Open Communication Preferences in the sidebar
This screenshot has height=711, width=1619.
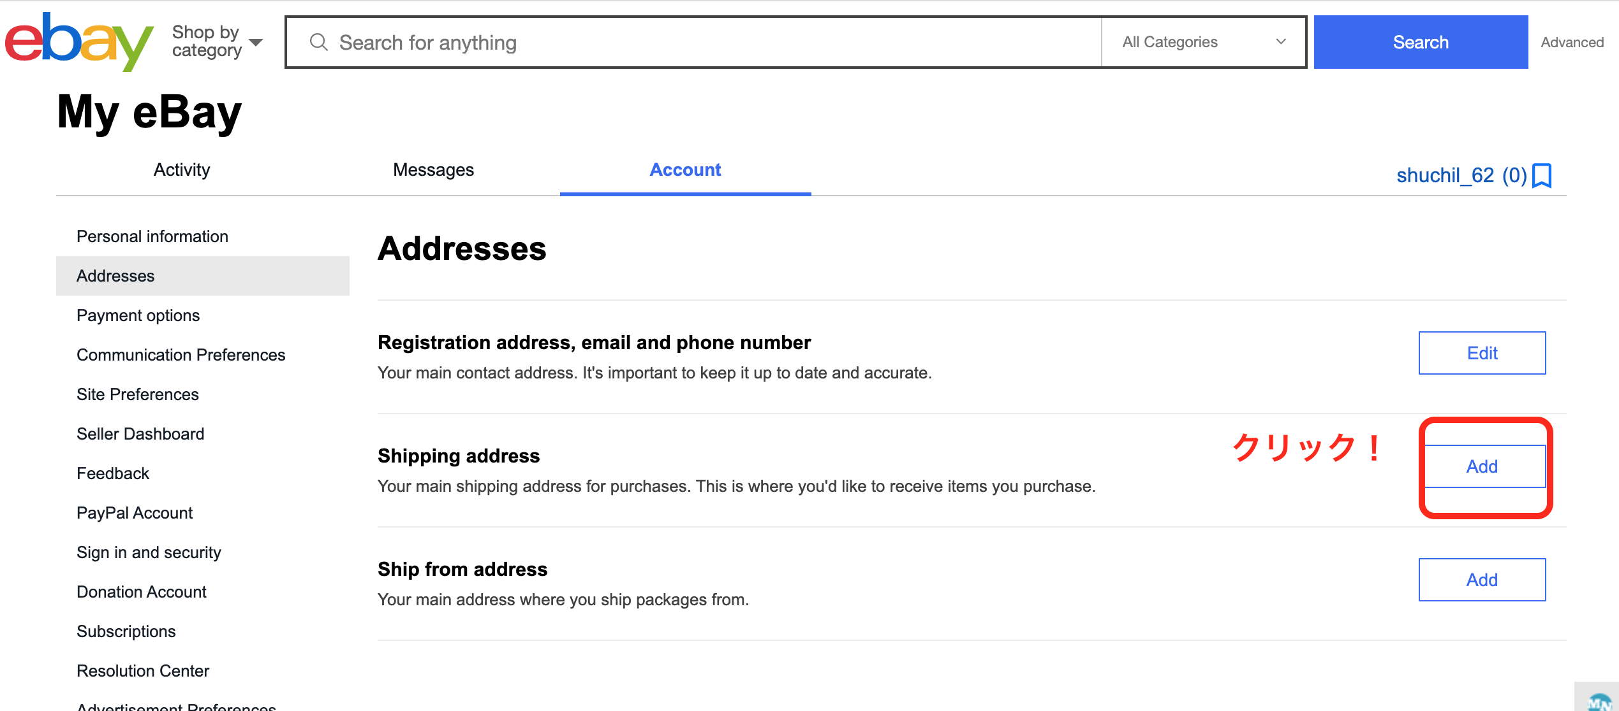point(181,355)
